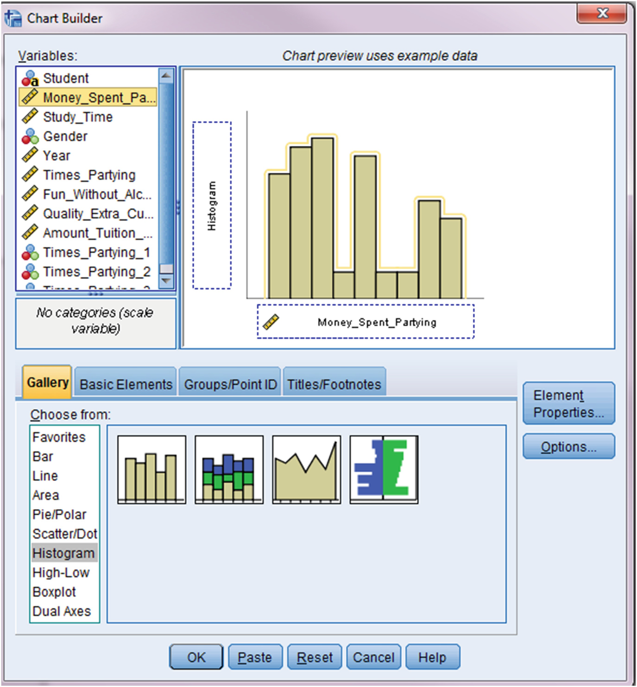Click the variables list scroll down arrow
This screenshot has height=687, width=637.
point(166,281)
